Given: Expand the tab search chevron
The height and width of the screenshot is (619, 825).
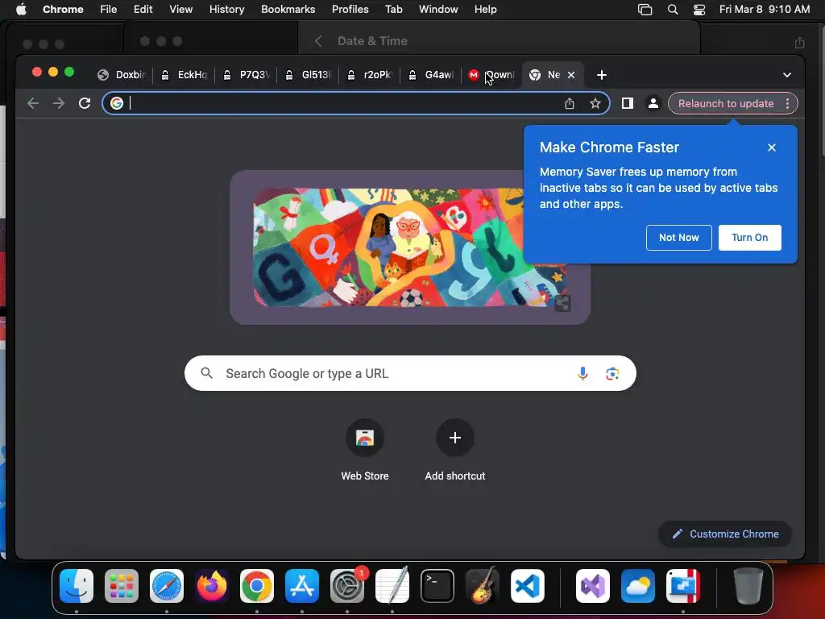Looking at the screenshot, I should (x=786, y=75).
